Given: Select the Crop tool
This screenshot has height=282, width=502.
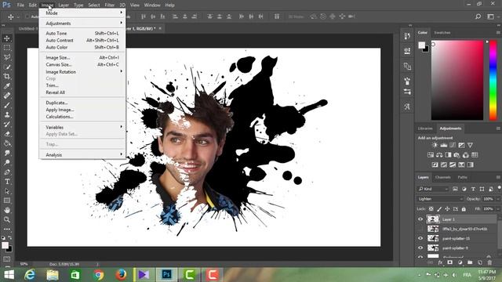Looking at the screenshot, I should click(x=7, y=77).
